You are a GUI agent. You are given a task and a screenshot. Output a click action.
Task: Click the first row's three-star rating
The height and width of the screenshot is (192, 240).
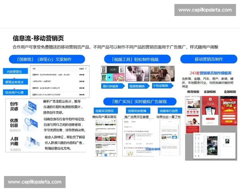click(82, 75)
